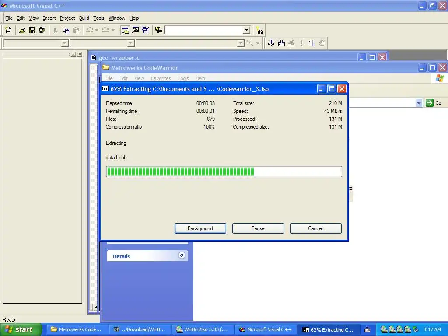448x336 pixels.
Task: Open the Undo history dropdown arrow
Action: [97, 30]
